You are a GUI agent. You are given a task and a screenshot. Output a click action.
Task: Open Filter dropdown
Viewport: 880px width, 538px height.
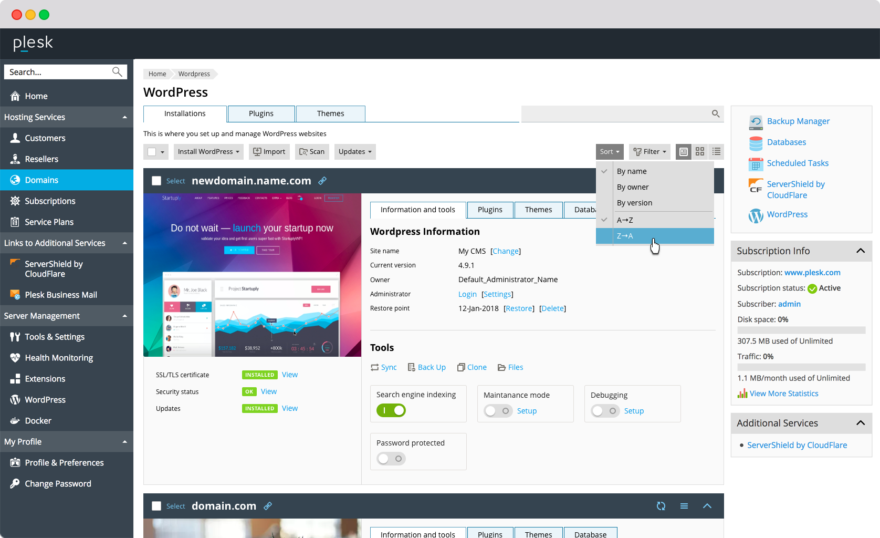click(x=649, y=152)
